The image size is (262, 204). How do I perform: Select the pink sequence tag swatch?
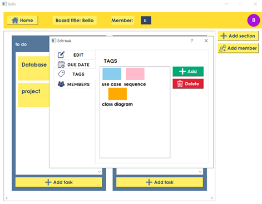click(135, 74)
